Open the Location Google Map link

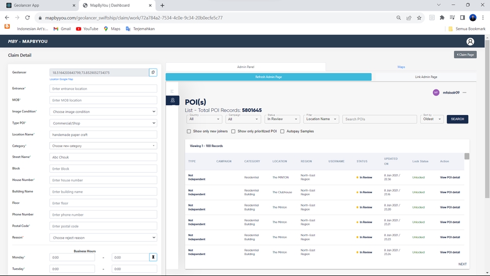click(61, 79)
